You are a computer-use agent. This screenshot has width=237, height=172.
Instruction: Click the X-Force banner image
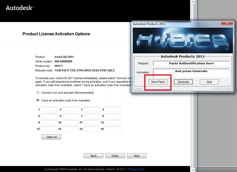pos(183,41)
